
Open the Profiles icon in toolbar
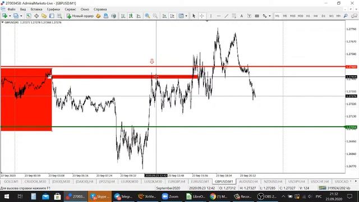coord(16,16)
